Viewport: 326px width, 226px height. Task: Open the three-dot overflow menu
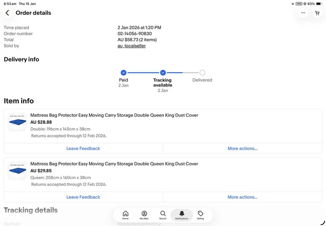303,13
